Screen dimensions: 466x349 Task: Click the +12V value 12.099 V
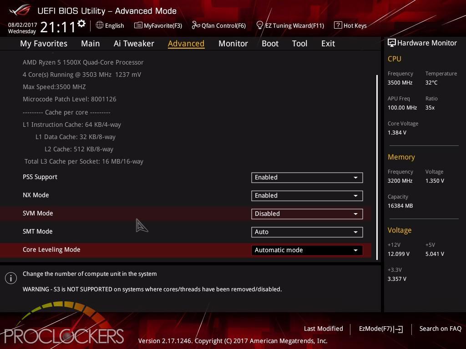(399, 254)
